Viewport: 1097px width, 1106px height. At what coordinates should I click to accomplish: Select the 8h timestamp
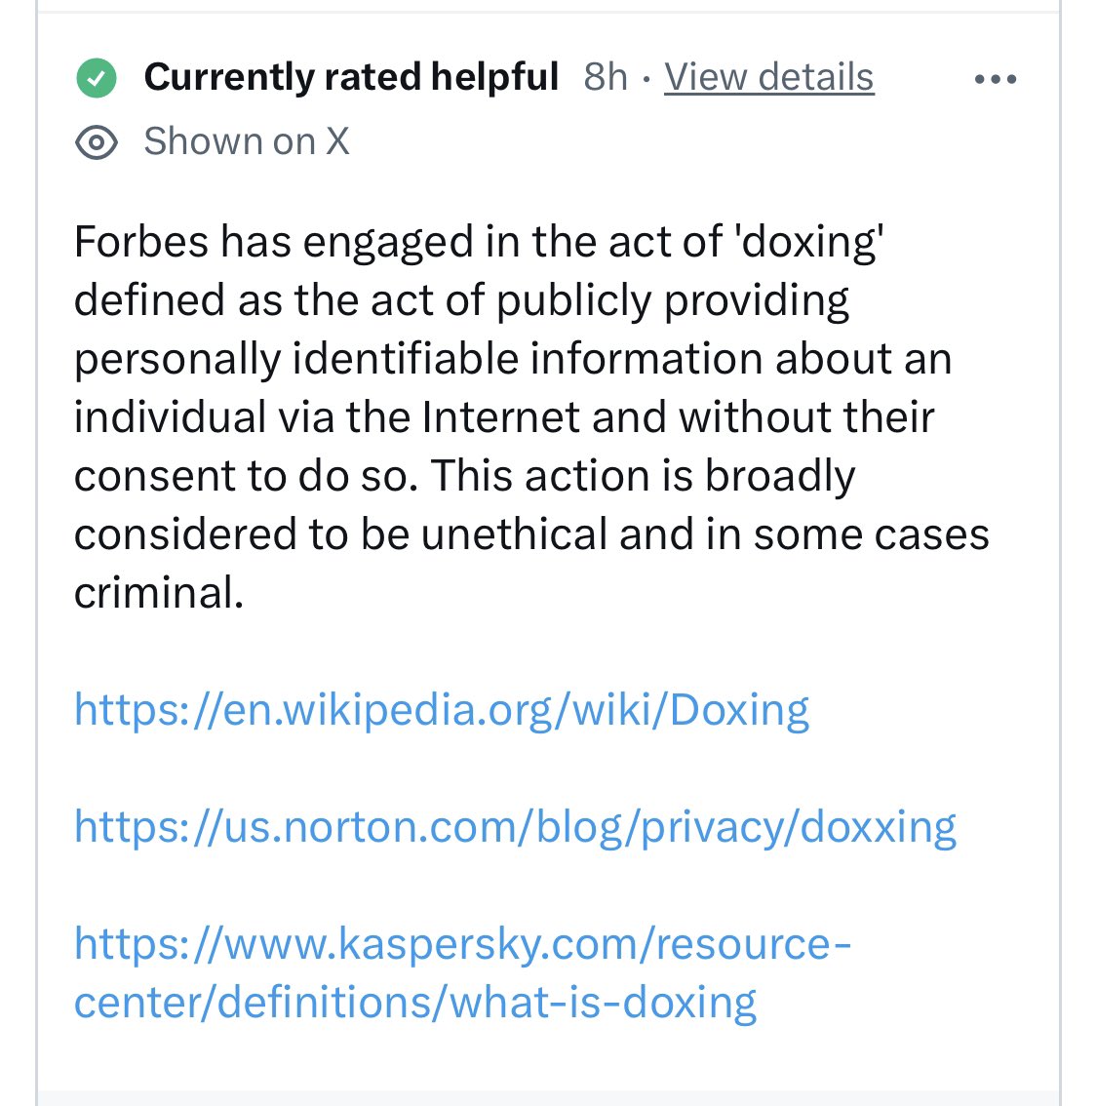pos(605,77)
